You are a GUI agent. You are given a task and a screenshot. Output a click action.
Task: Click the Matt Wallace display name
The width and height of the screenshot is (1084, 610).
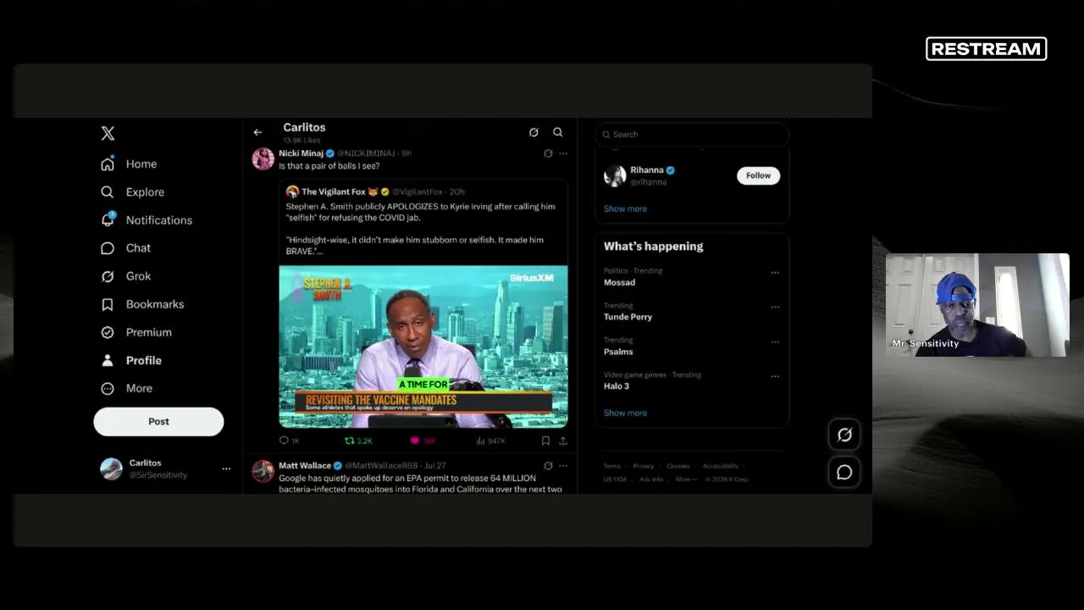(305, 465)
